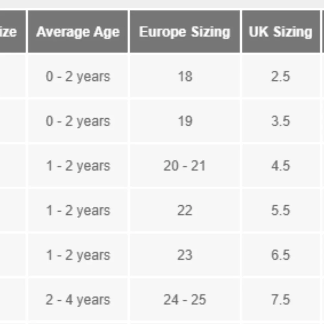Select the Europe size 18 cell
The width and height of the screenshot is (324, 324).
(x=185, y=76)
